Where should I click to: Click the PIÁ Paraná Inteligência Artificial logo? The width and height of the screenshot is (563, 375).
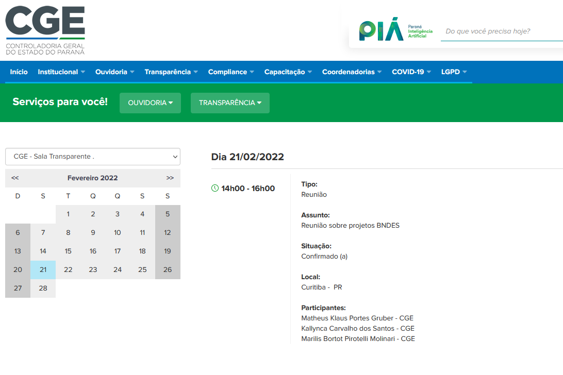pos(395,29)
